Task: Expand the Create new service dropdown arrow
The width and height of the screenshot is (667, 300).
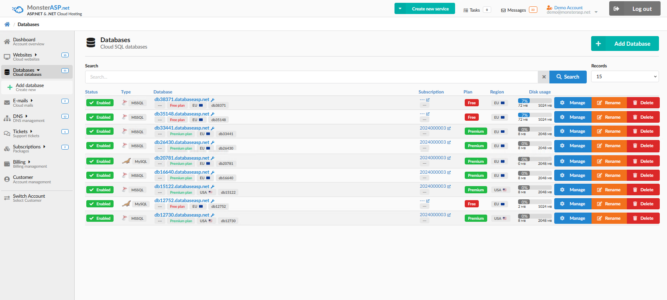Action: coord(400,9)
